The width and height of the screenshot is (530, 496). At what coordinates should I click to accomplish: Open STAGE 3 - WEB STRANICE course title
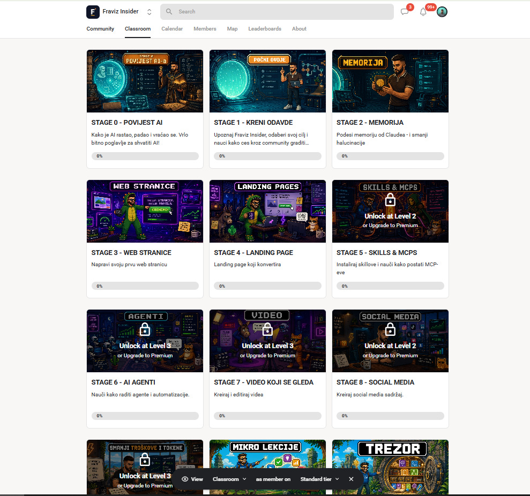click(x=131, y=252)
